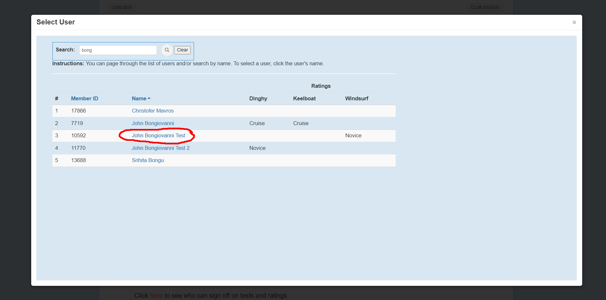Select user Srihita Bongu
Image resolution: width=606 pixels, height=300 pixels.
[x=148, y=160]
